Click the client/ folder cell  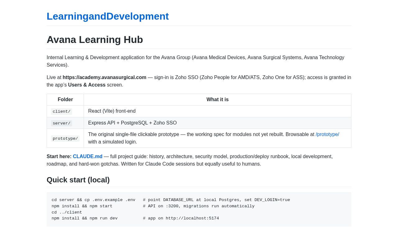point(65,111)
